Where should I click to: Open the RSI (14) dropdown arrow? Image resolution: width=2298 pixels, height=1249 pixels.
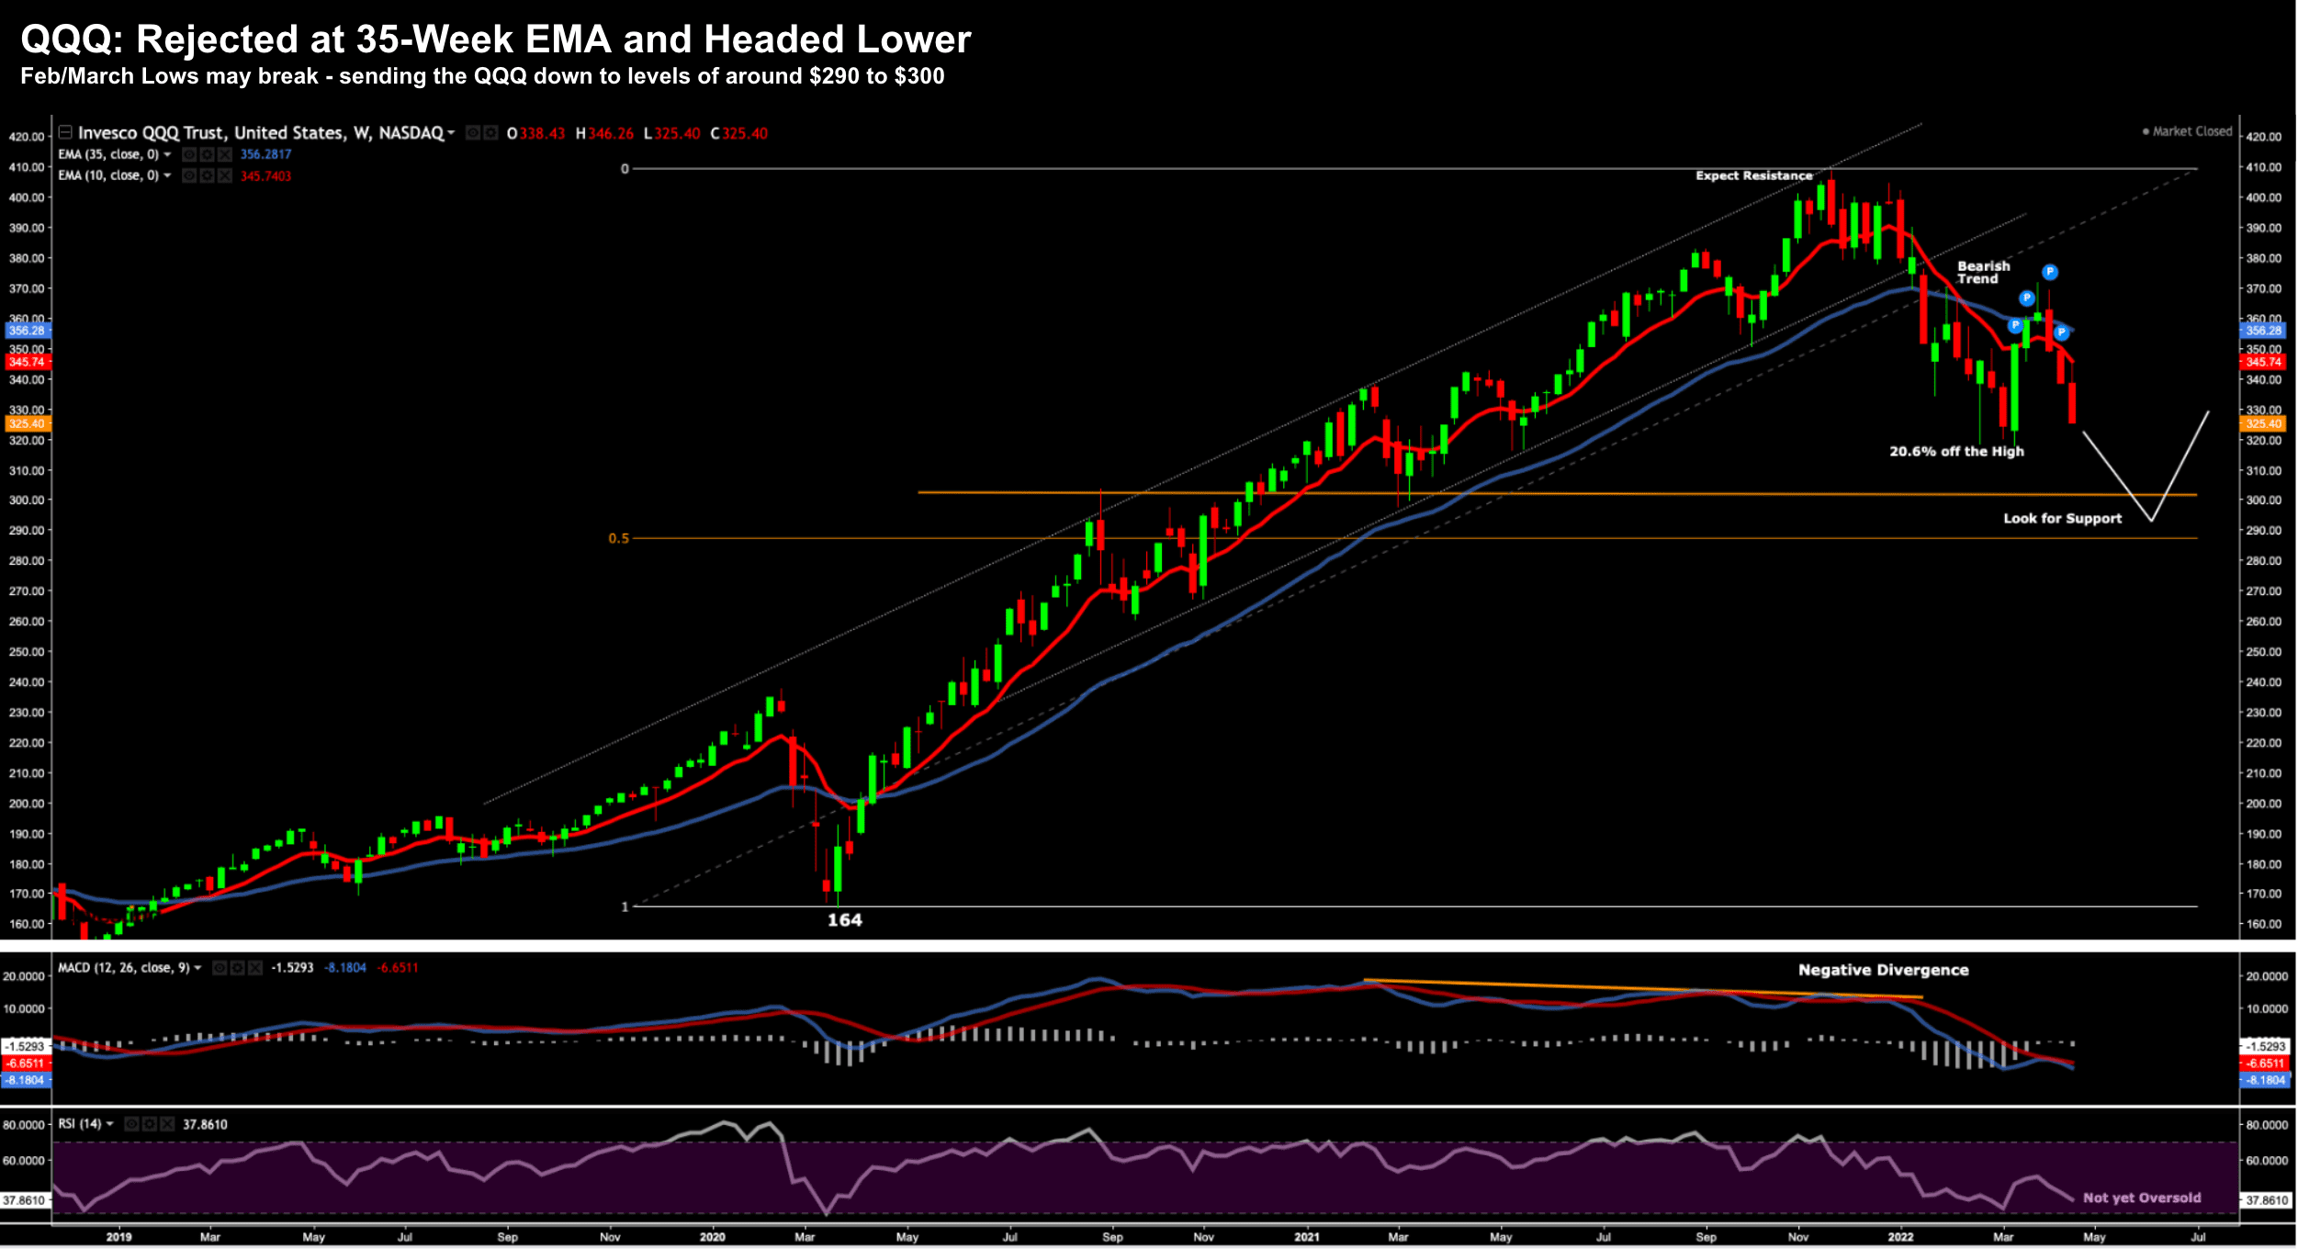click(x=109, y=1124)
